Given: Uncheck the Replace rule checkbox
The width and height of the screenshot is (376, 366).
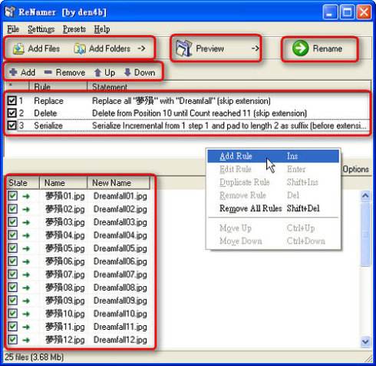Looking at the screenshot, I should click(12, 101).
